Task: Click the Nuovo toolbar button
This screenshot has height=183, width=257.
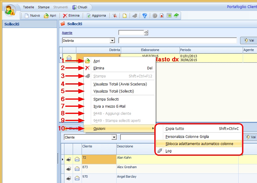Action: click(x=32, y=16)
